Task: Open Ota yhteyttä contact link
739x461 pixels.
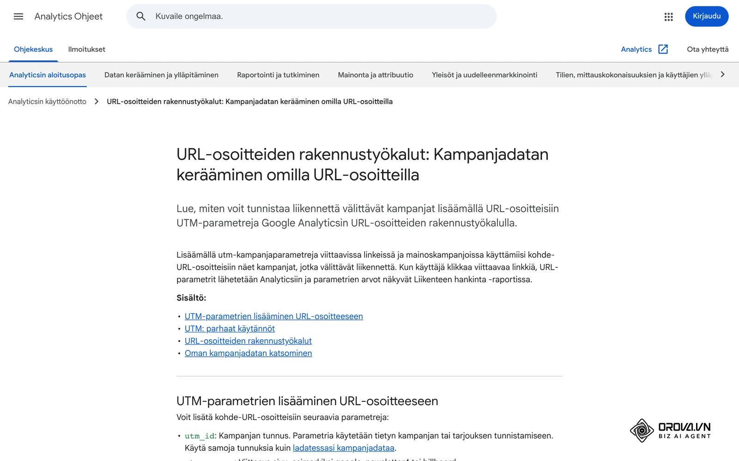Action: [x=708, y=49]
